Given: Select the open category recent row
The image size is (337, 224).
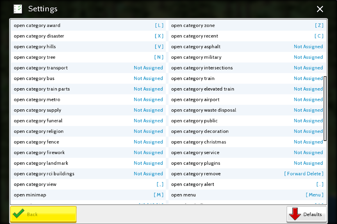Looking at the screenshot, I should pos(247,36).
